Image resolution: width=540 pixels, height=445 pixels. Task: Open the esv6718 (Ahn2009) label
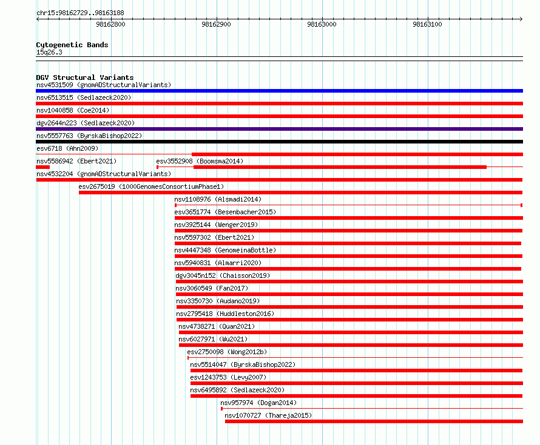67,148
